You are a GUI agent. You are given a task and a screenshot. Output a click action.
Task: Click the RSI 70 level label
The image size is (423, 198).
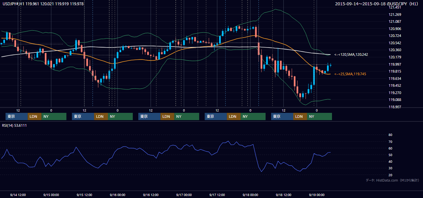(x=390, y=142)
